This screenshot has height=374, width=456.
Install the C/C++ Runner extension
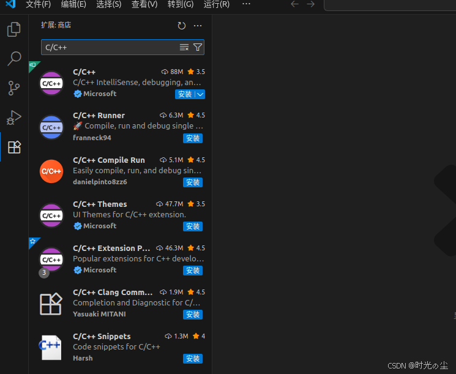click(x=193, y=138)
